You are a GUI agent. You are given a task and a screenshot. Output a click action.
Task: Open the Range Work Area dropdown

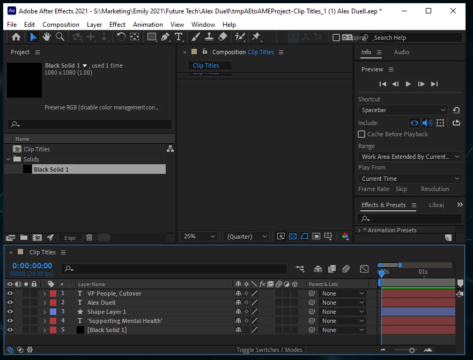click(410, 157)
